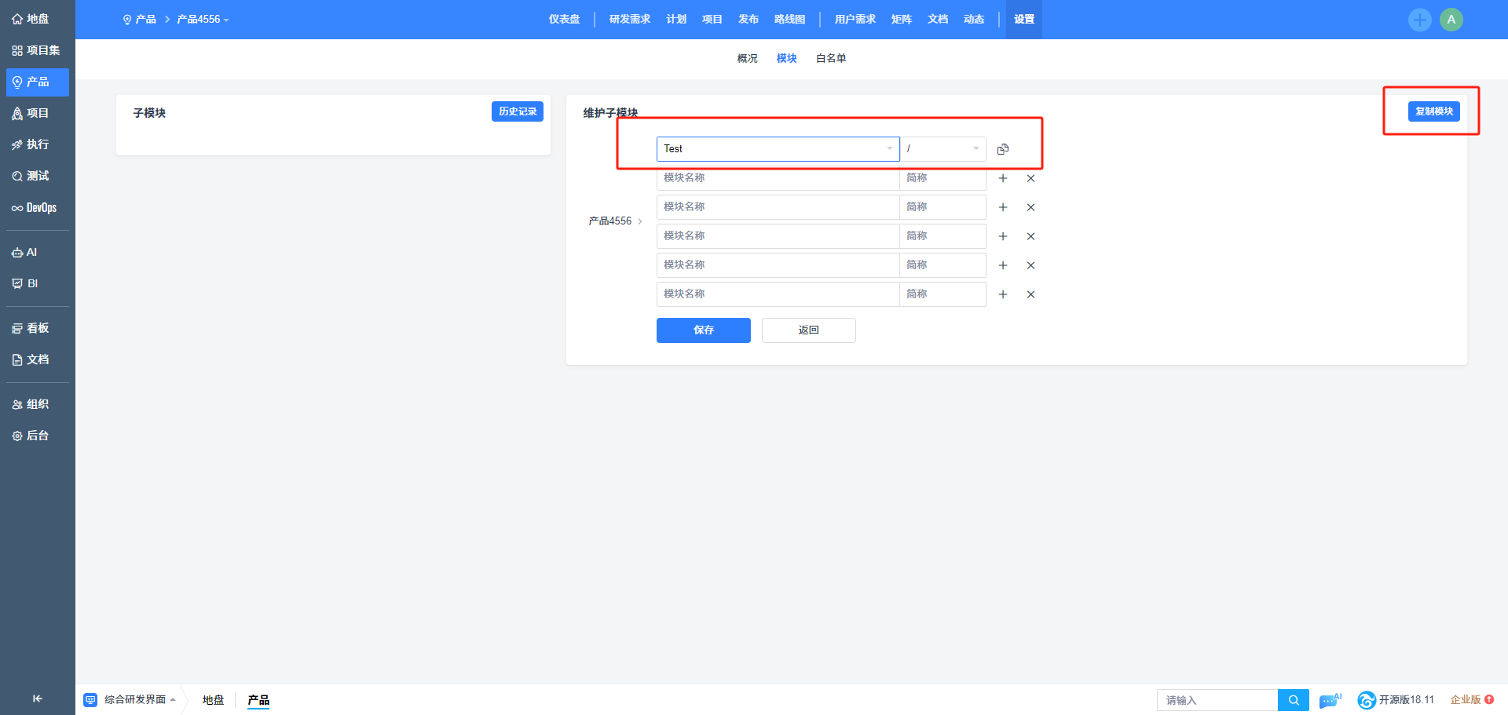Open the 计划 tab

coord(676,20)
